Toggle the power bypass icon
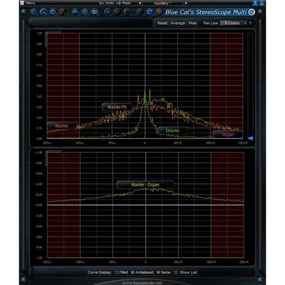285x285 pixels. 34,12
